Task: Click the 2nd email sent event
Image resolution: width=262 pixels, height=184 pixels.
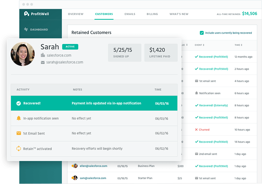Action: 208,154
